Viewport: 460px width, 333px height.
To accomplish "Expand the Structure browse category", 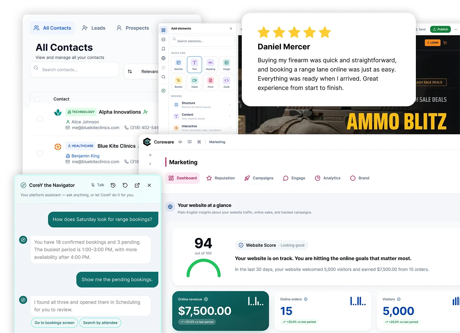I will pyautogui.click(x=203, y=105).
